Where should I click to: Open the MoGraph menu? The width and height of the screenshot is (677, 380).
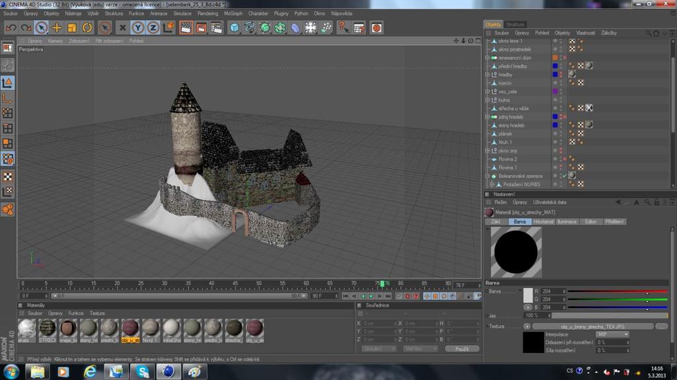(233, 13)
